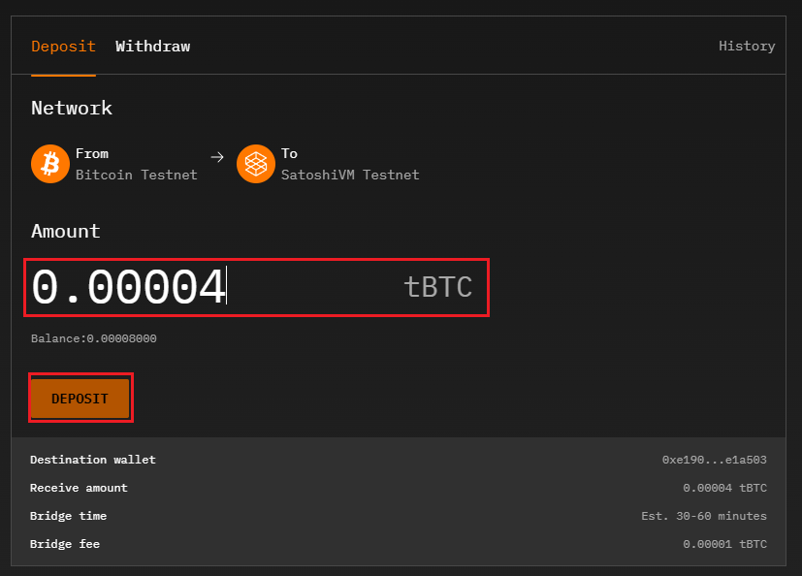
Task: Select the SatoshiVM Testnet destination label
Action: coord(350,175)
